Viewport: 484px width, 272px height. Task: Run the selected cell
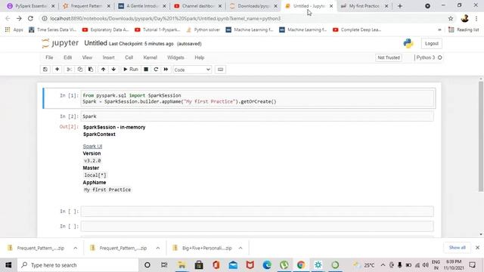pos(131,70)
